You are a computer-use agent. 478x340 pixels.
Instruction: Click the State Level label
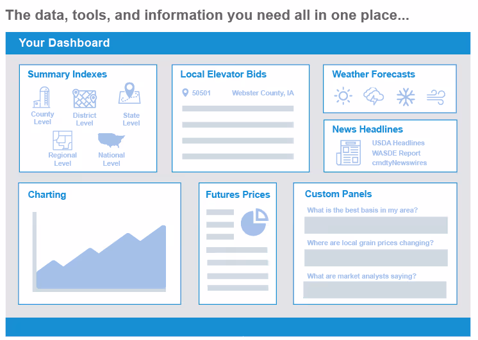[131, 119]
